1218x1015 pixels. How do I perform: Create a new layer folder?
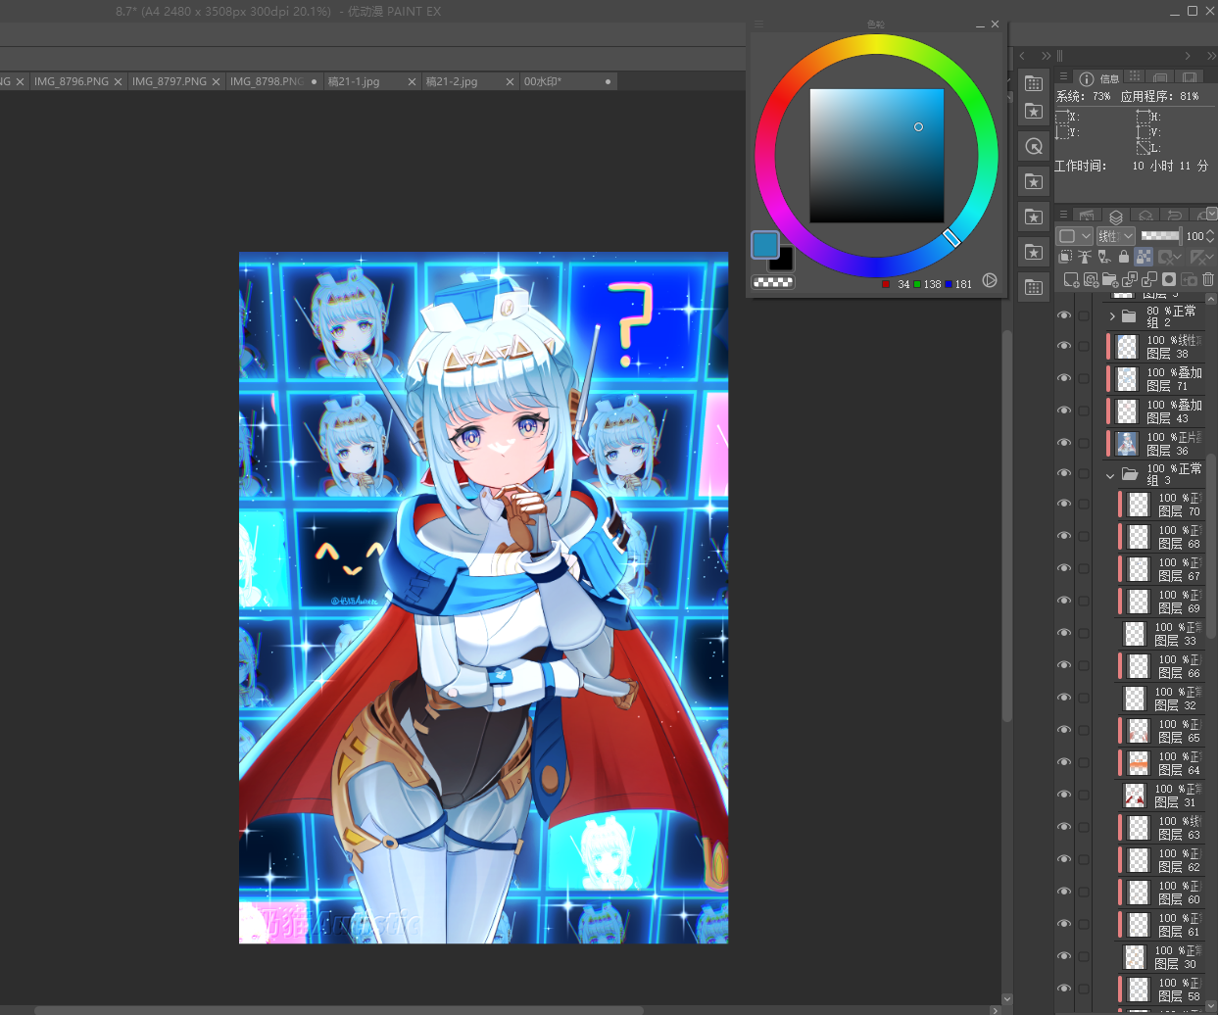point(1110,280)
